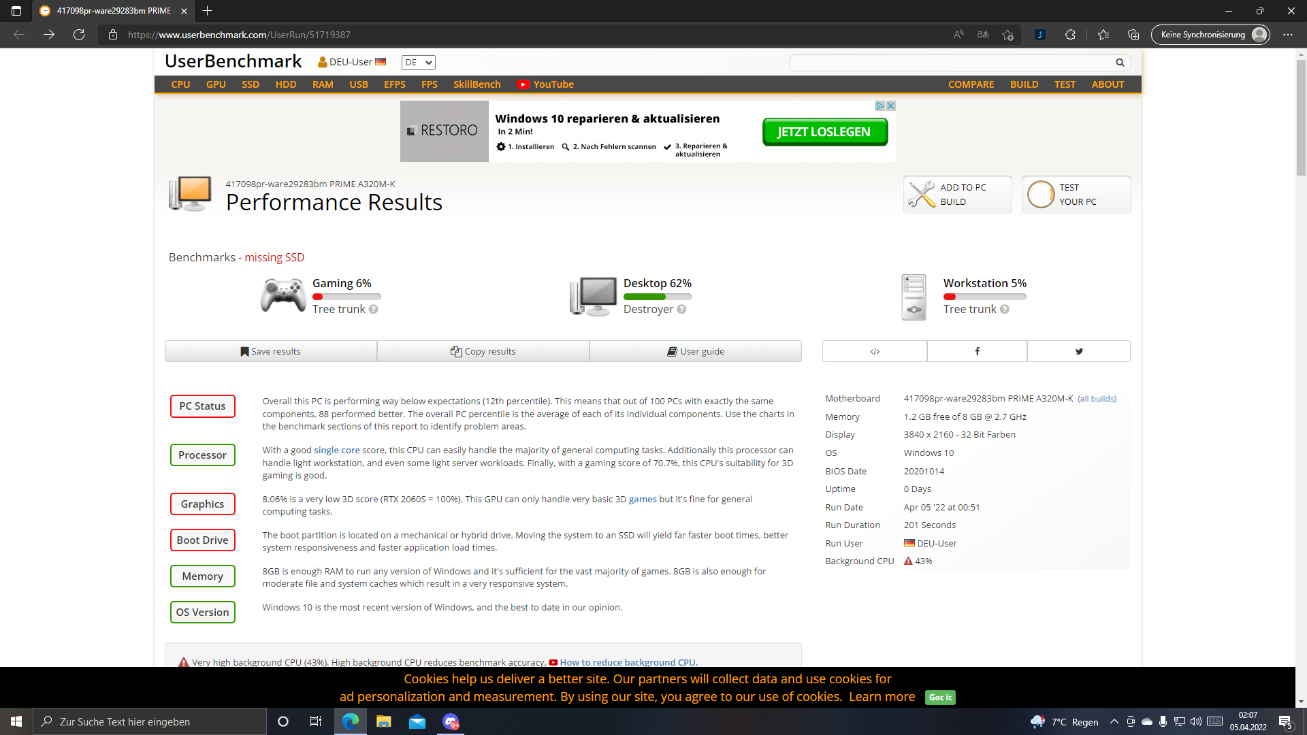Click the Twitter share icon

[x=1078, y=351]
